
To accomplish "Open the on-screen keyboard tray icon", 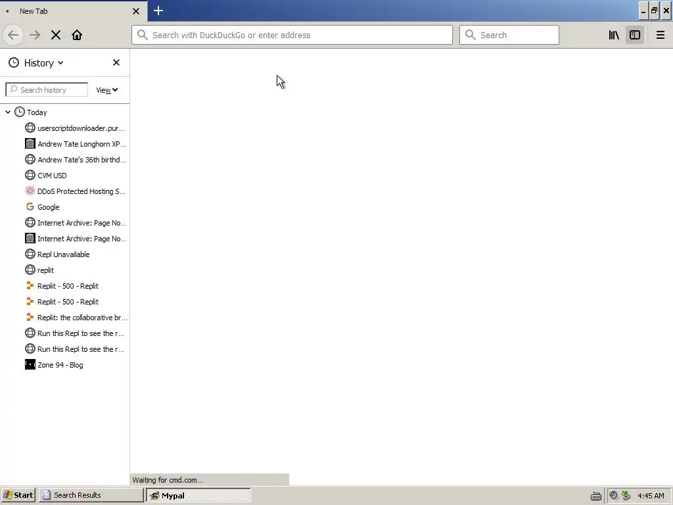I will tap(595, 496).
